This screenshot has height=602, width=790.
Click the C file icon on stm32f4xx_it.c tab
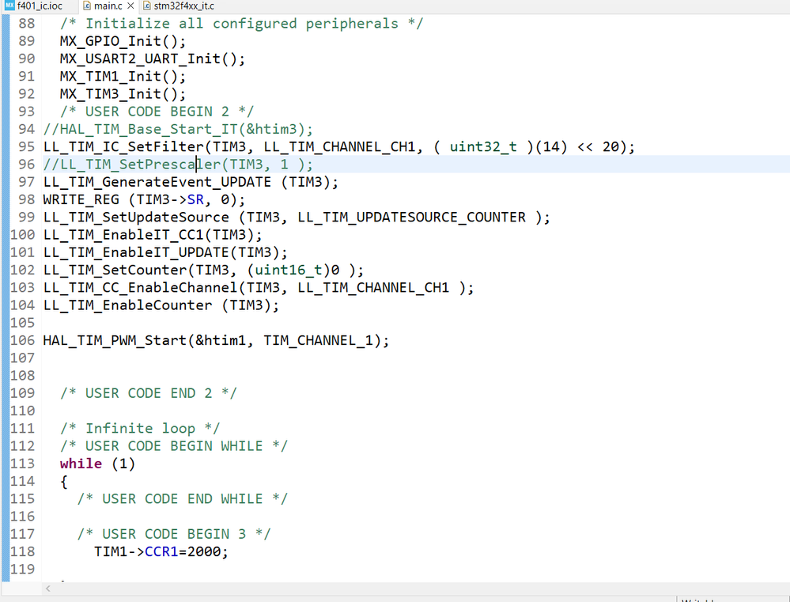[x=147, y=6]
